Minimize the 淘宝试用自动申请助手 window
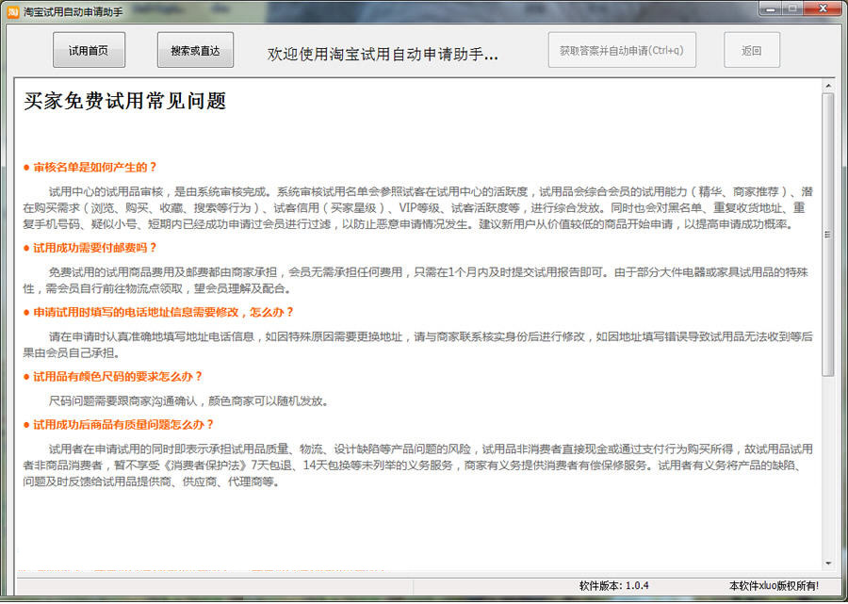 (x=770, y=8)
